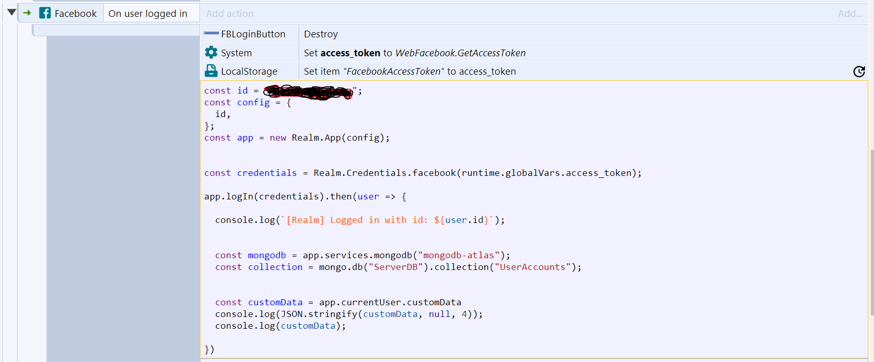The height and width of the screenshot is (362, 874).
Task: Click the 'console.log(customData);' line
Action: pos(280,326)
